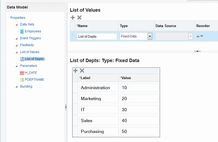Open the Properties link
This screenshot has height=142, width=218.
click(x=18, y=18)
